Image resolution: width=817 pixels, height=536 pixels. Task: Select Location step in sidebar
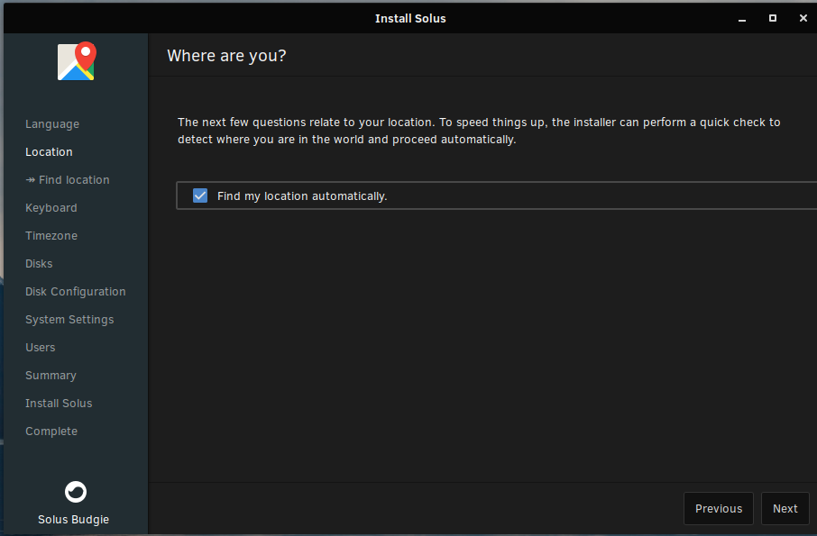49,152
